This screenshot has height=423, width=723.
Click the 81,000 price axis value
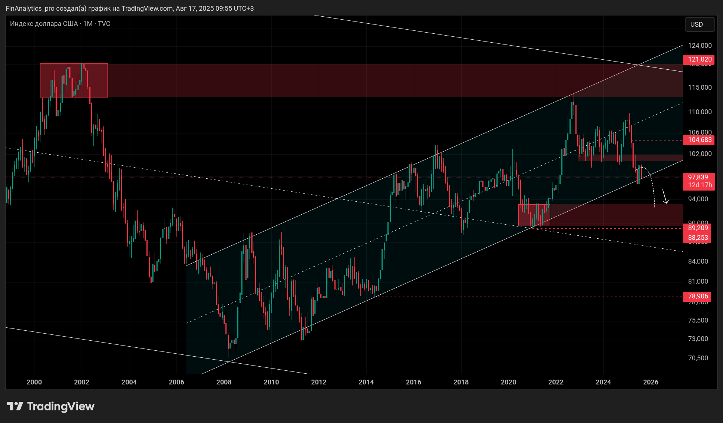pyautogui.click(x=698, y=281)
